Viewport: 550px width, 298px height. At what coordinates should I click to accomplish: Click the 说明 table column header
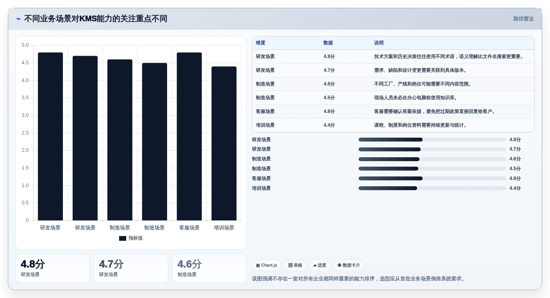point(379,43)
